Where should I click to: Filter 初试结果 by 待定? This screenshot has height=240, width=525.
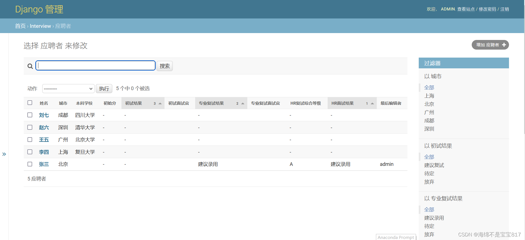point(429,174)
